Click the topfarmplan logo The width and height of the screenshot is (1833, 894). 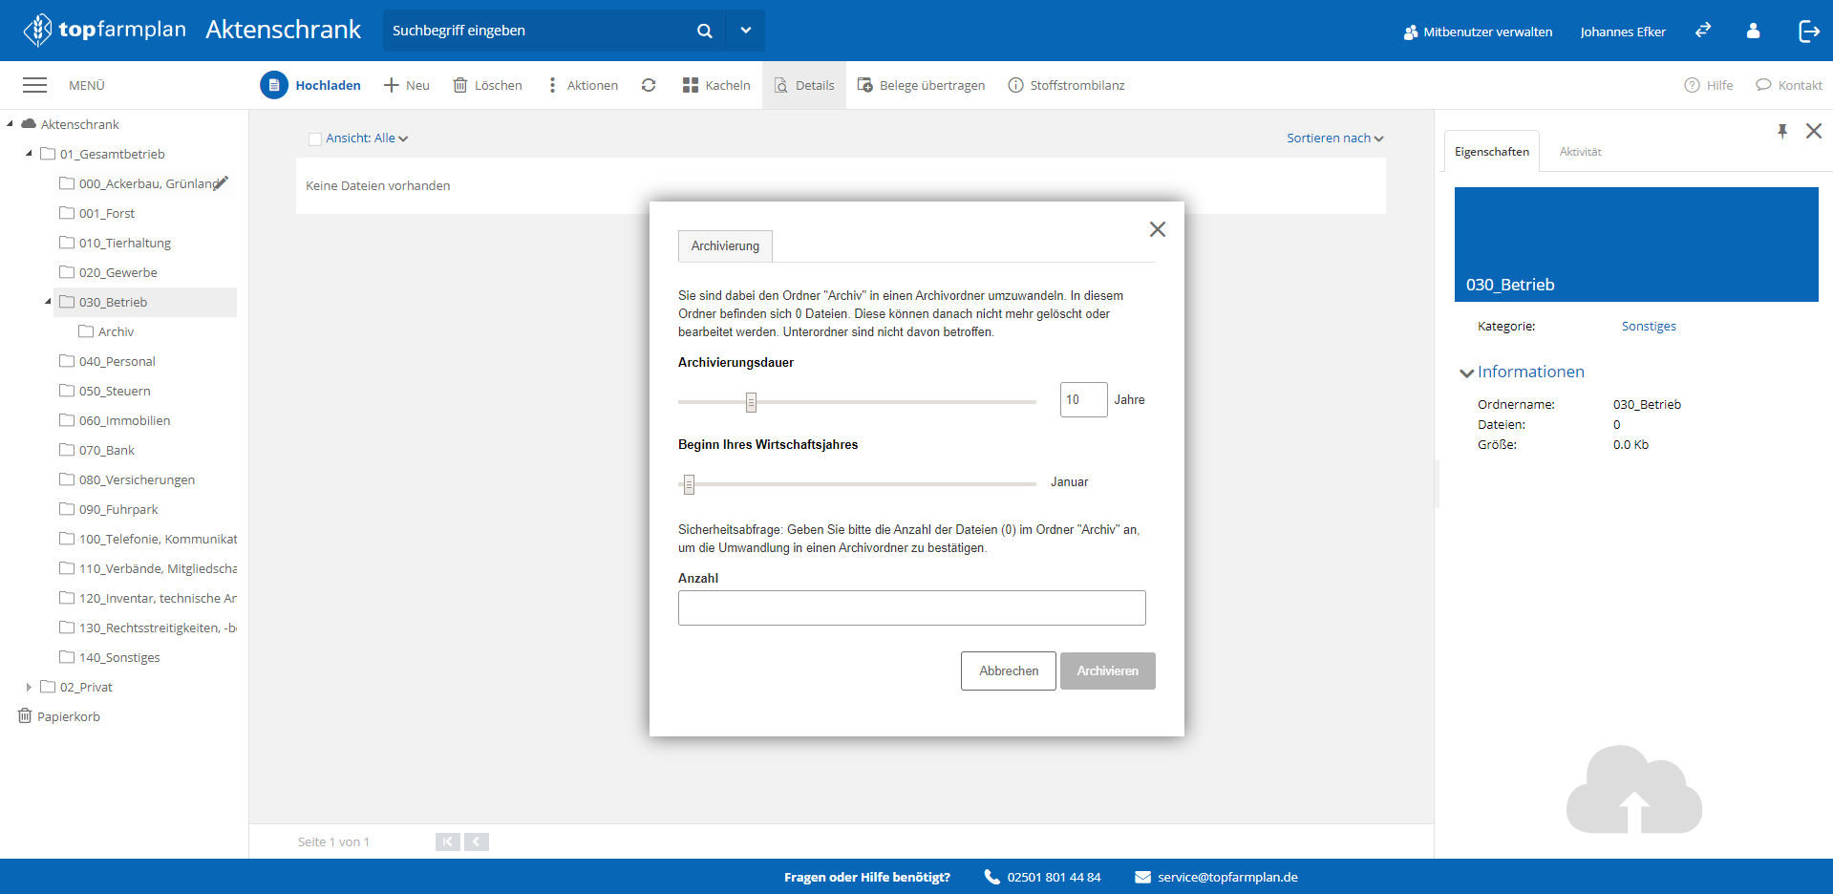point(104,30)
